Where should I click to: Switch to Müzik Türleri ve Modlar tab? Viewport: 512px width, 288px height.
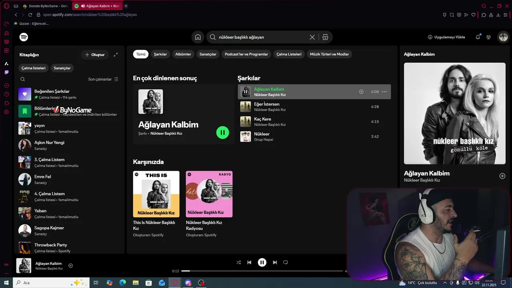(x=330, y=54)
